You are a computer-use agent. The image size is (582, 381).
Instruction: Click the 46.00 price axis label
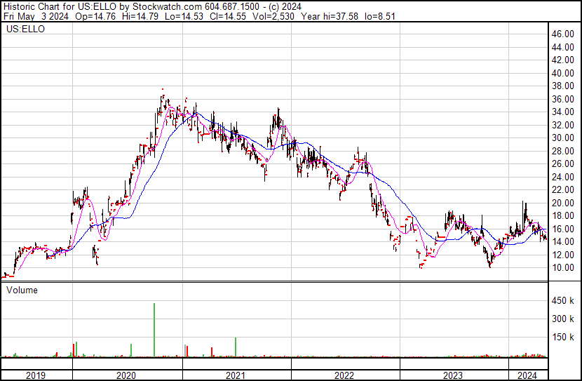pyautogui.click(x=562, y=34)
